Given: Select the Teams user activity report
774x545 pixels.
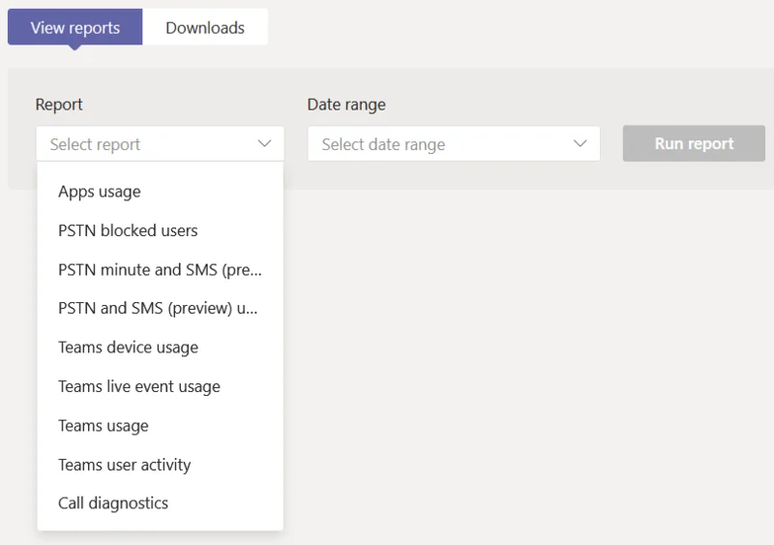Looking at the screenshot, I should tap(160, 465).
